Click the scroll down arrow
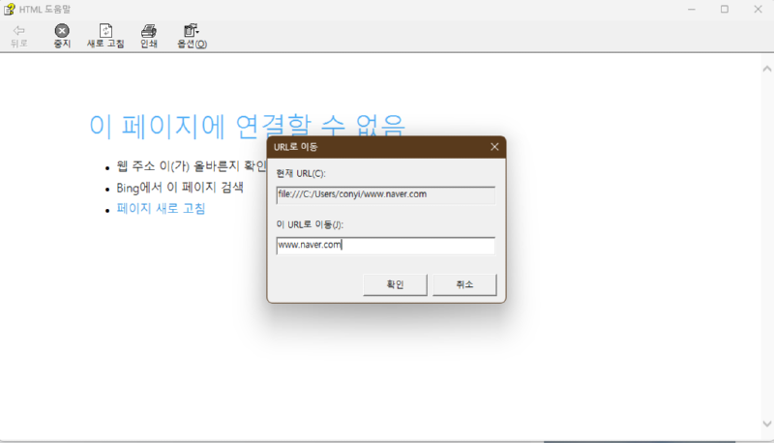Image resolution: width=774 pixels, height=443 pixels. point(766,424)
